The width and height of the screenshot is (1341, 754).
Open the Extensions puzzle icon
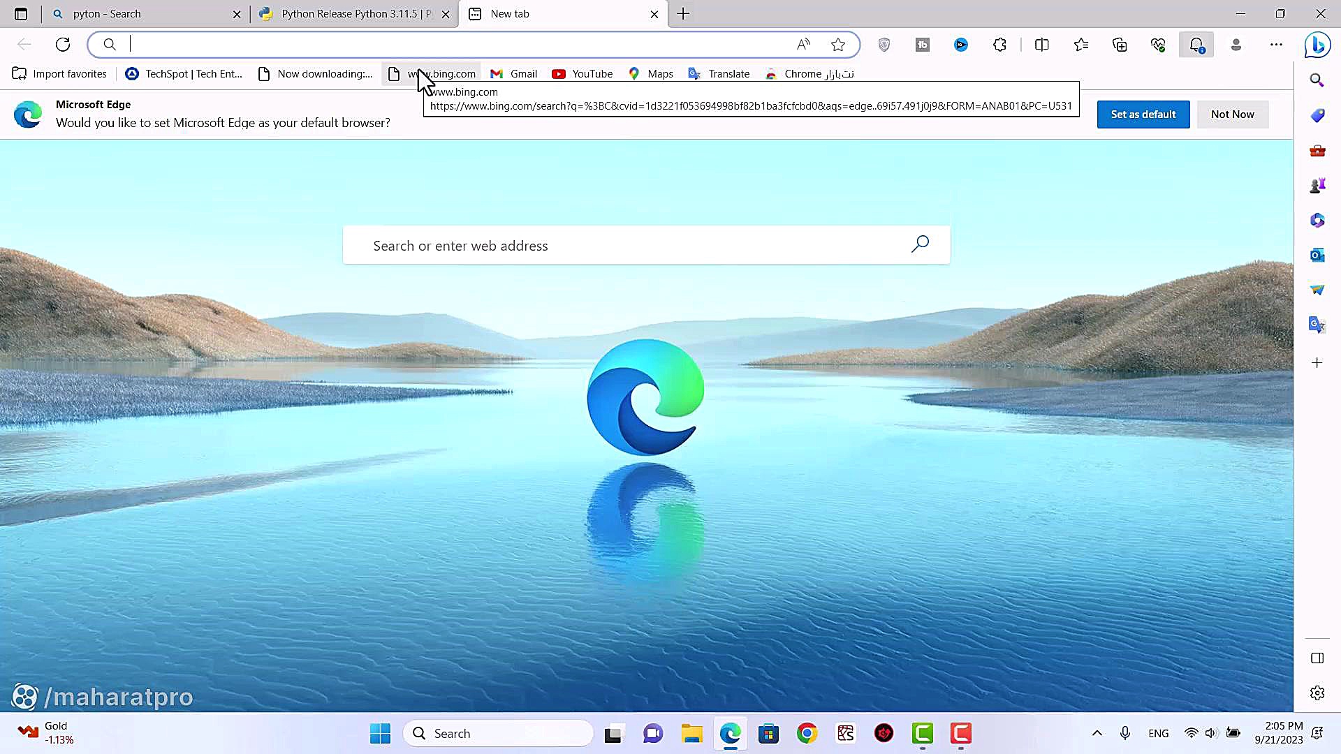999,45
